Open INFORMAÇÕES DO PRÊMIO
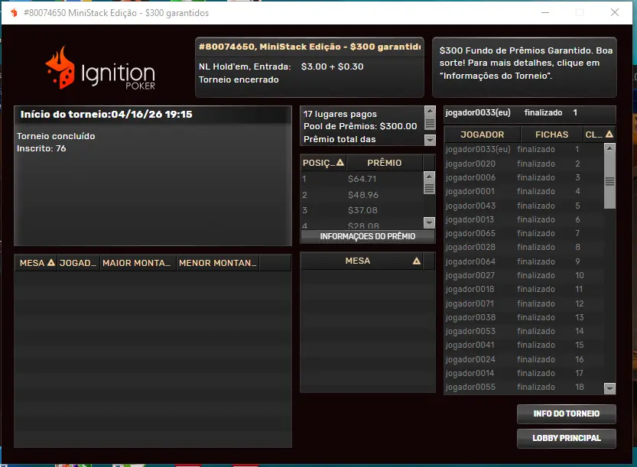This screenshot has height=467, width=637. [368, 237]
